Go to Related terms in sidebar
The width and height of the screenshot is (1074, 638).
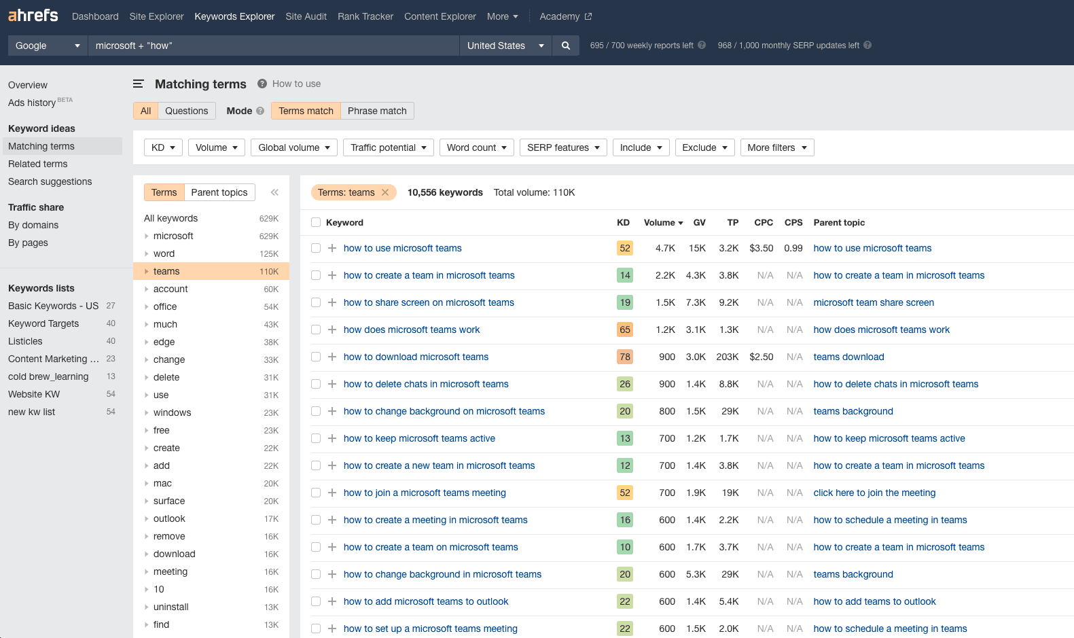click(x=38, y=164)
